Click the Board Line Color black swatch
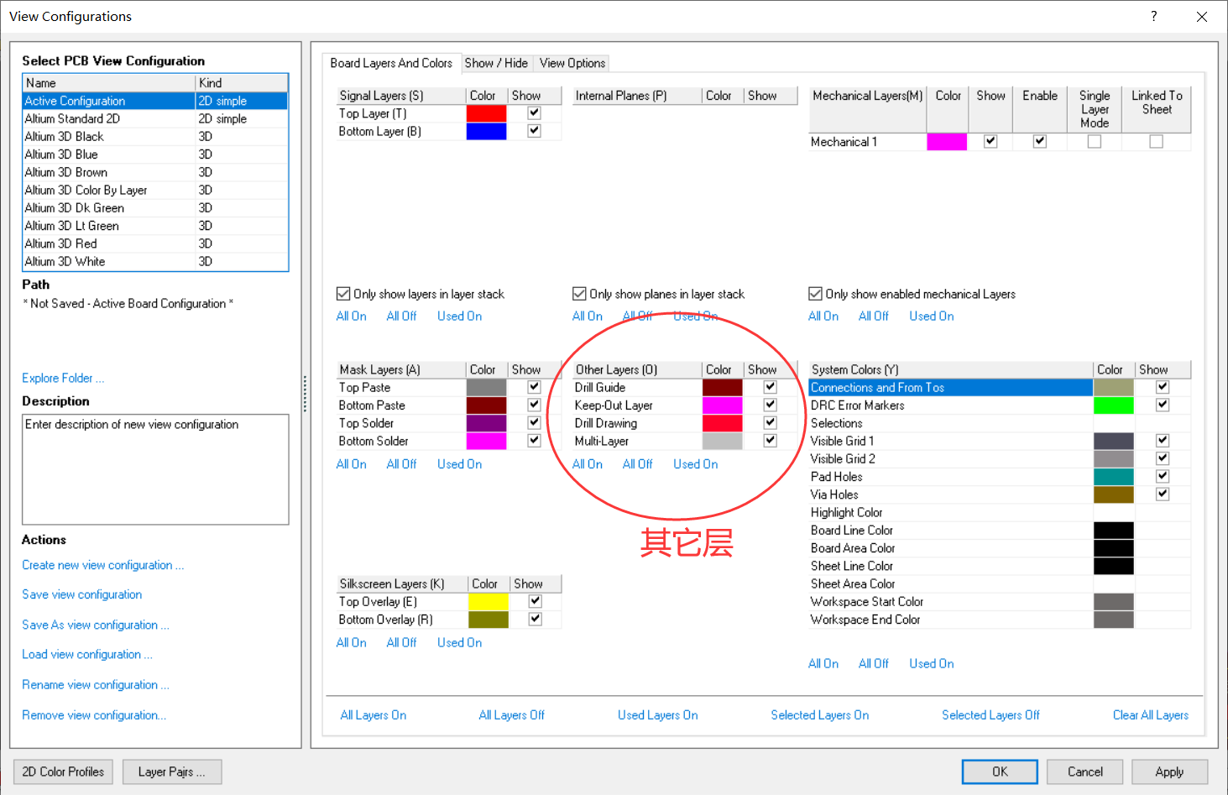The height and width of the screenshot is (795, 1228). coord(1114,530)
